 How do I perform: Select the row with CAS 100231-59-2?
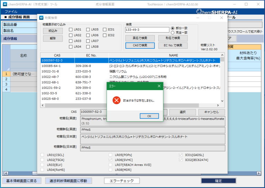(x=130, y=88)
